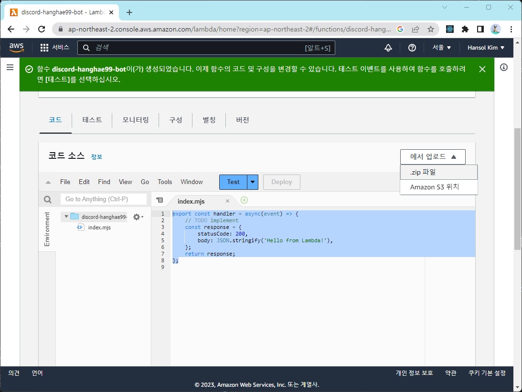Click the editor search magnifier icon

48,199
